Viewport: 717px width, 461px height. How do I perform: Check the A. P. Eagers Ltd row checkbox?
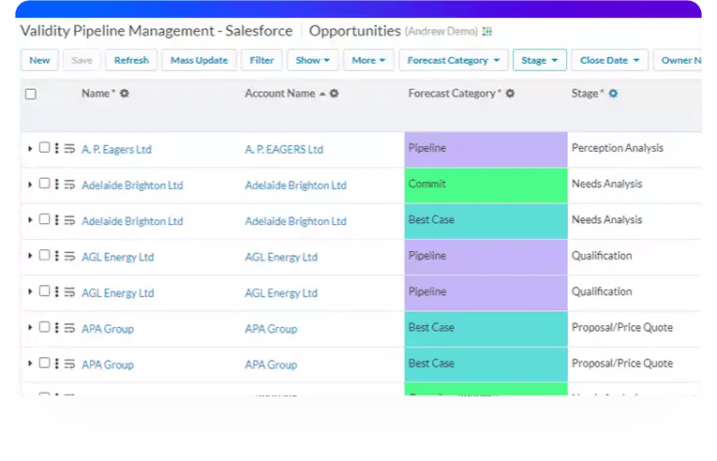coord(44,147)
